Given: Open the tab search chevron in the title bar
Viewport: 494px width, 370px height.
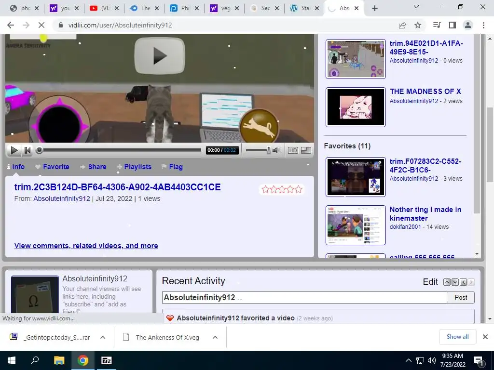Looking at the screenshot, I should point(416,7).
